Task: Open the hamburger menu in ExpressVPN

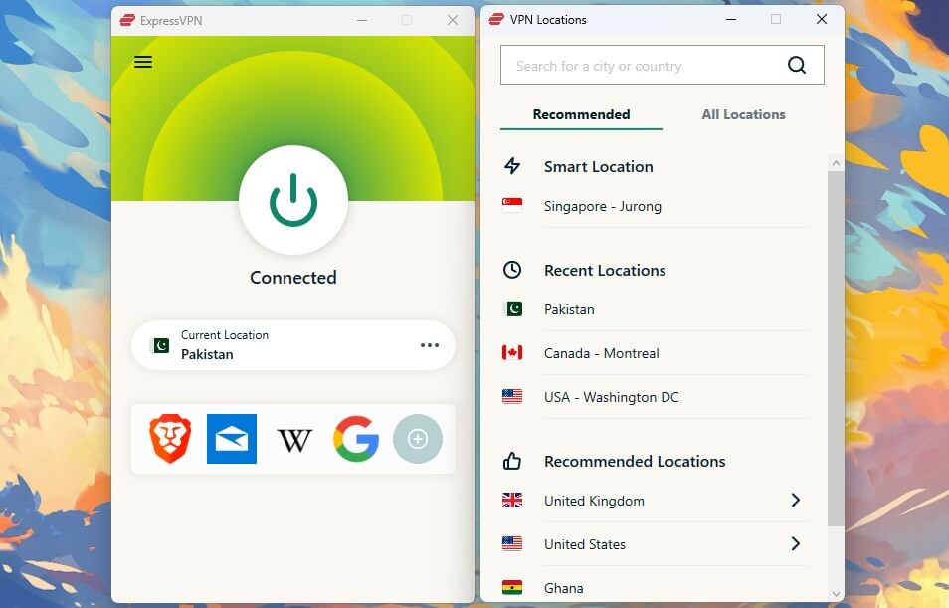Action: pos(143,62)
